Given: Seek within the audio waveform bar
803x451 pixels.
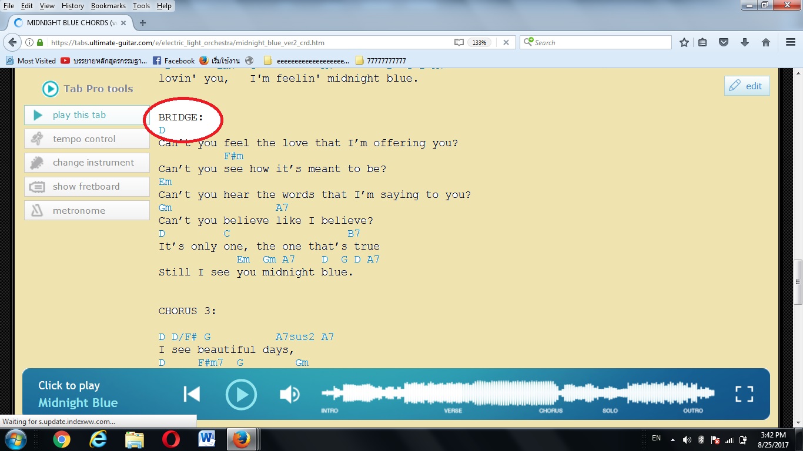Looking at the screenshot, I should (518, 394).
